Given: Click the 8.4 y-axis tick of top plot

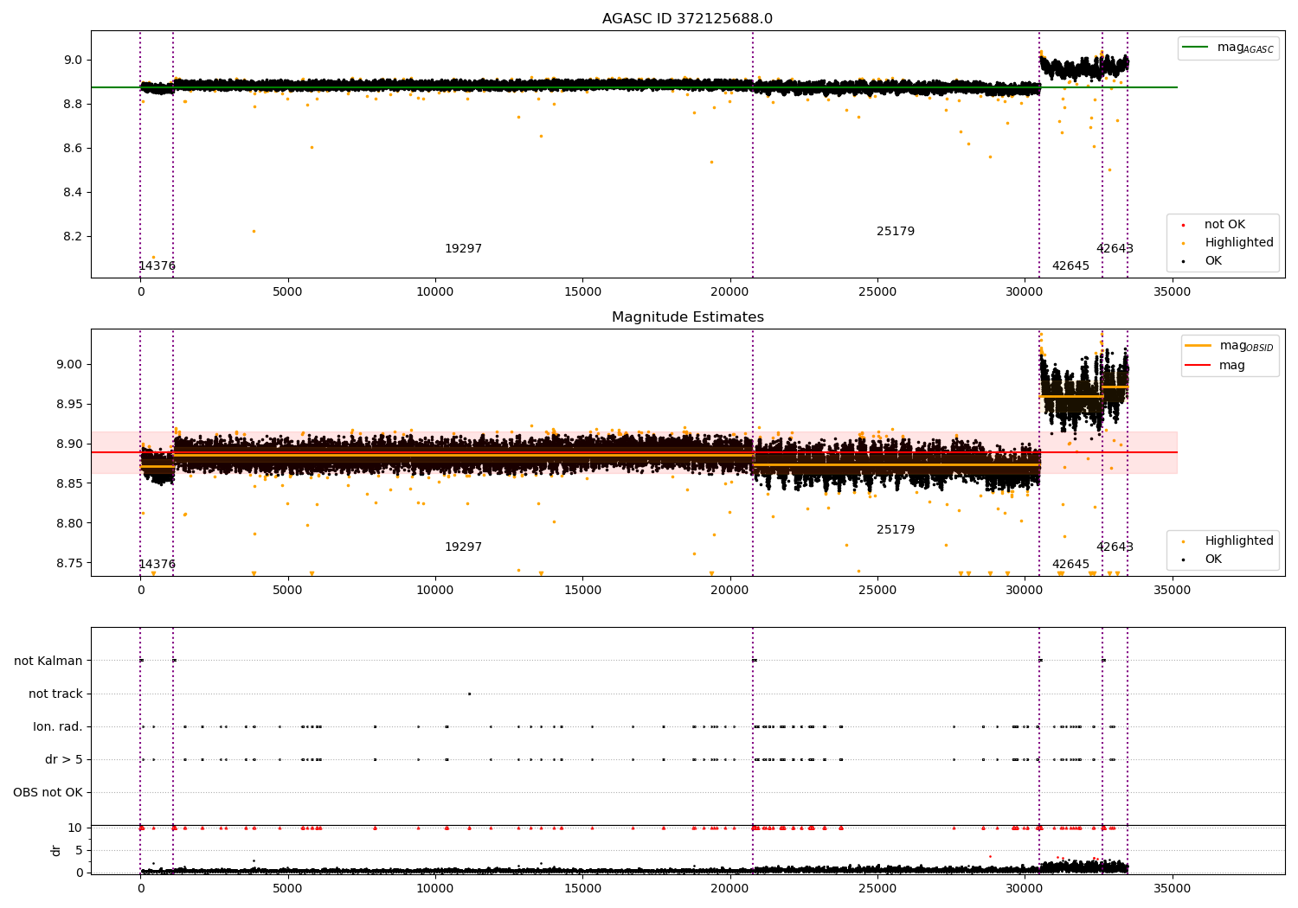Looking at the screenshot, I should pyautogui.click(x=73, y=192).
